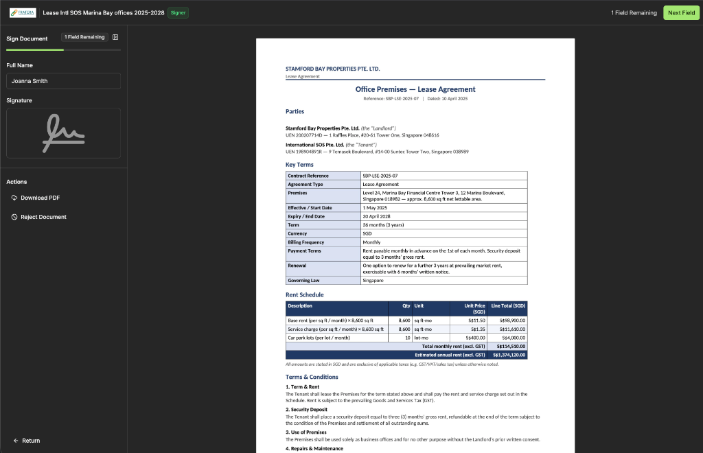Click the company logo in the header
703x453 pixels.
point(23,12)
